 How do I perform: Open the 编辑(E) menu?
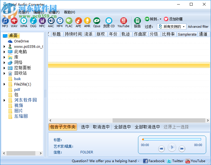pos(39,12)
